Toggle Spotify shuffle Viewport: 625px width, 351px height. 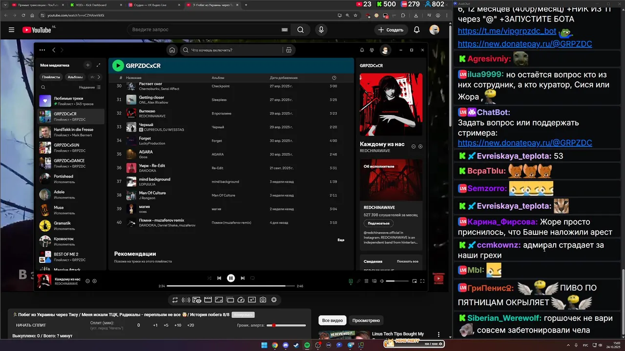[x=209, y=278]
